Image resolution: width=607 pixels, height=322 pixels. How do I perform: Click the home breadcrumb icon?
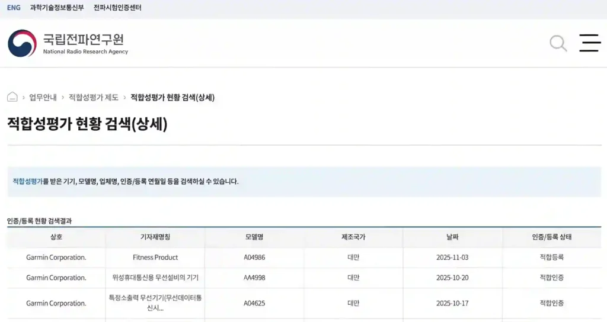coord(12,97)
